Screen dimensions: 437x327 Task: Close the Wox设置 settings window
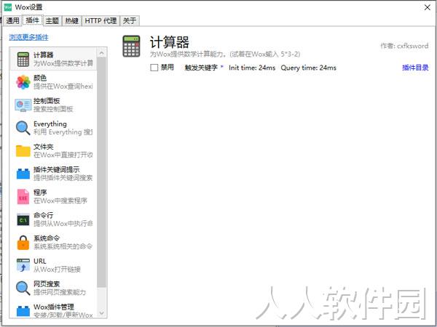(x=428, y=7)
